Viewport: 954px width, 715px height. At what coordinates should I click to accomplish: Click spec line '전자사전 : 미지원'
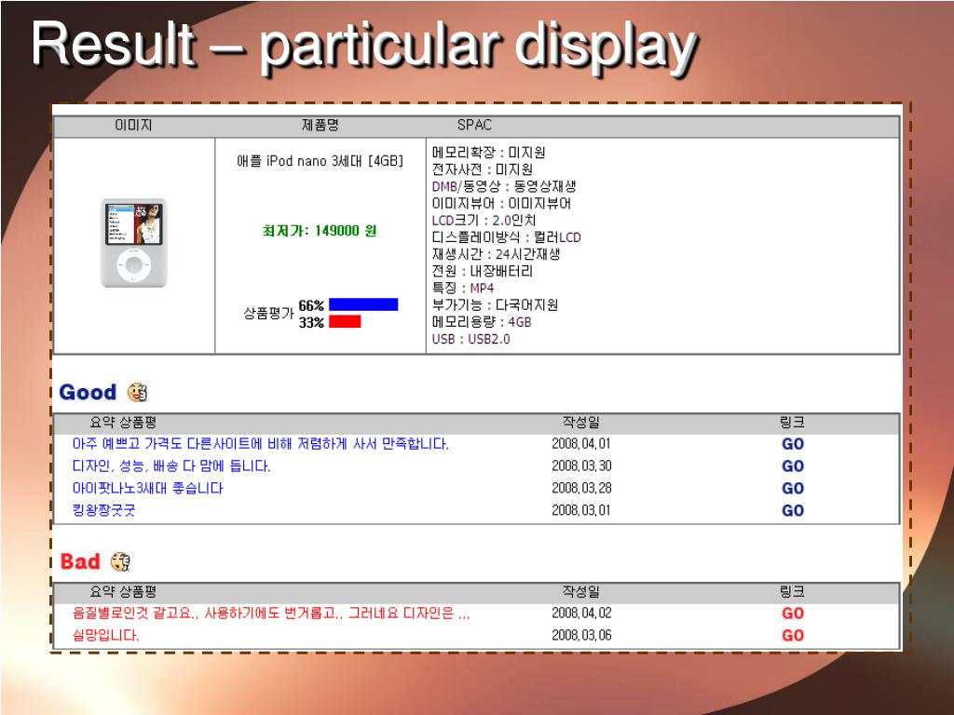(x=483, y=169)
